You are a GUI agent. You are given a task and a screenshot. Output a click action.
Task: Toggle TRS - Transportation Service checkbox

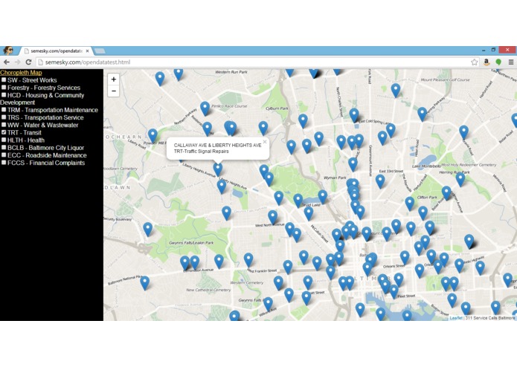coord(4,117)
